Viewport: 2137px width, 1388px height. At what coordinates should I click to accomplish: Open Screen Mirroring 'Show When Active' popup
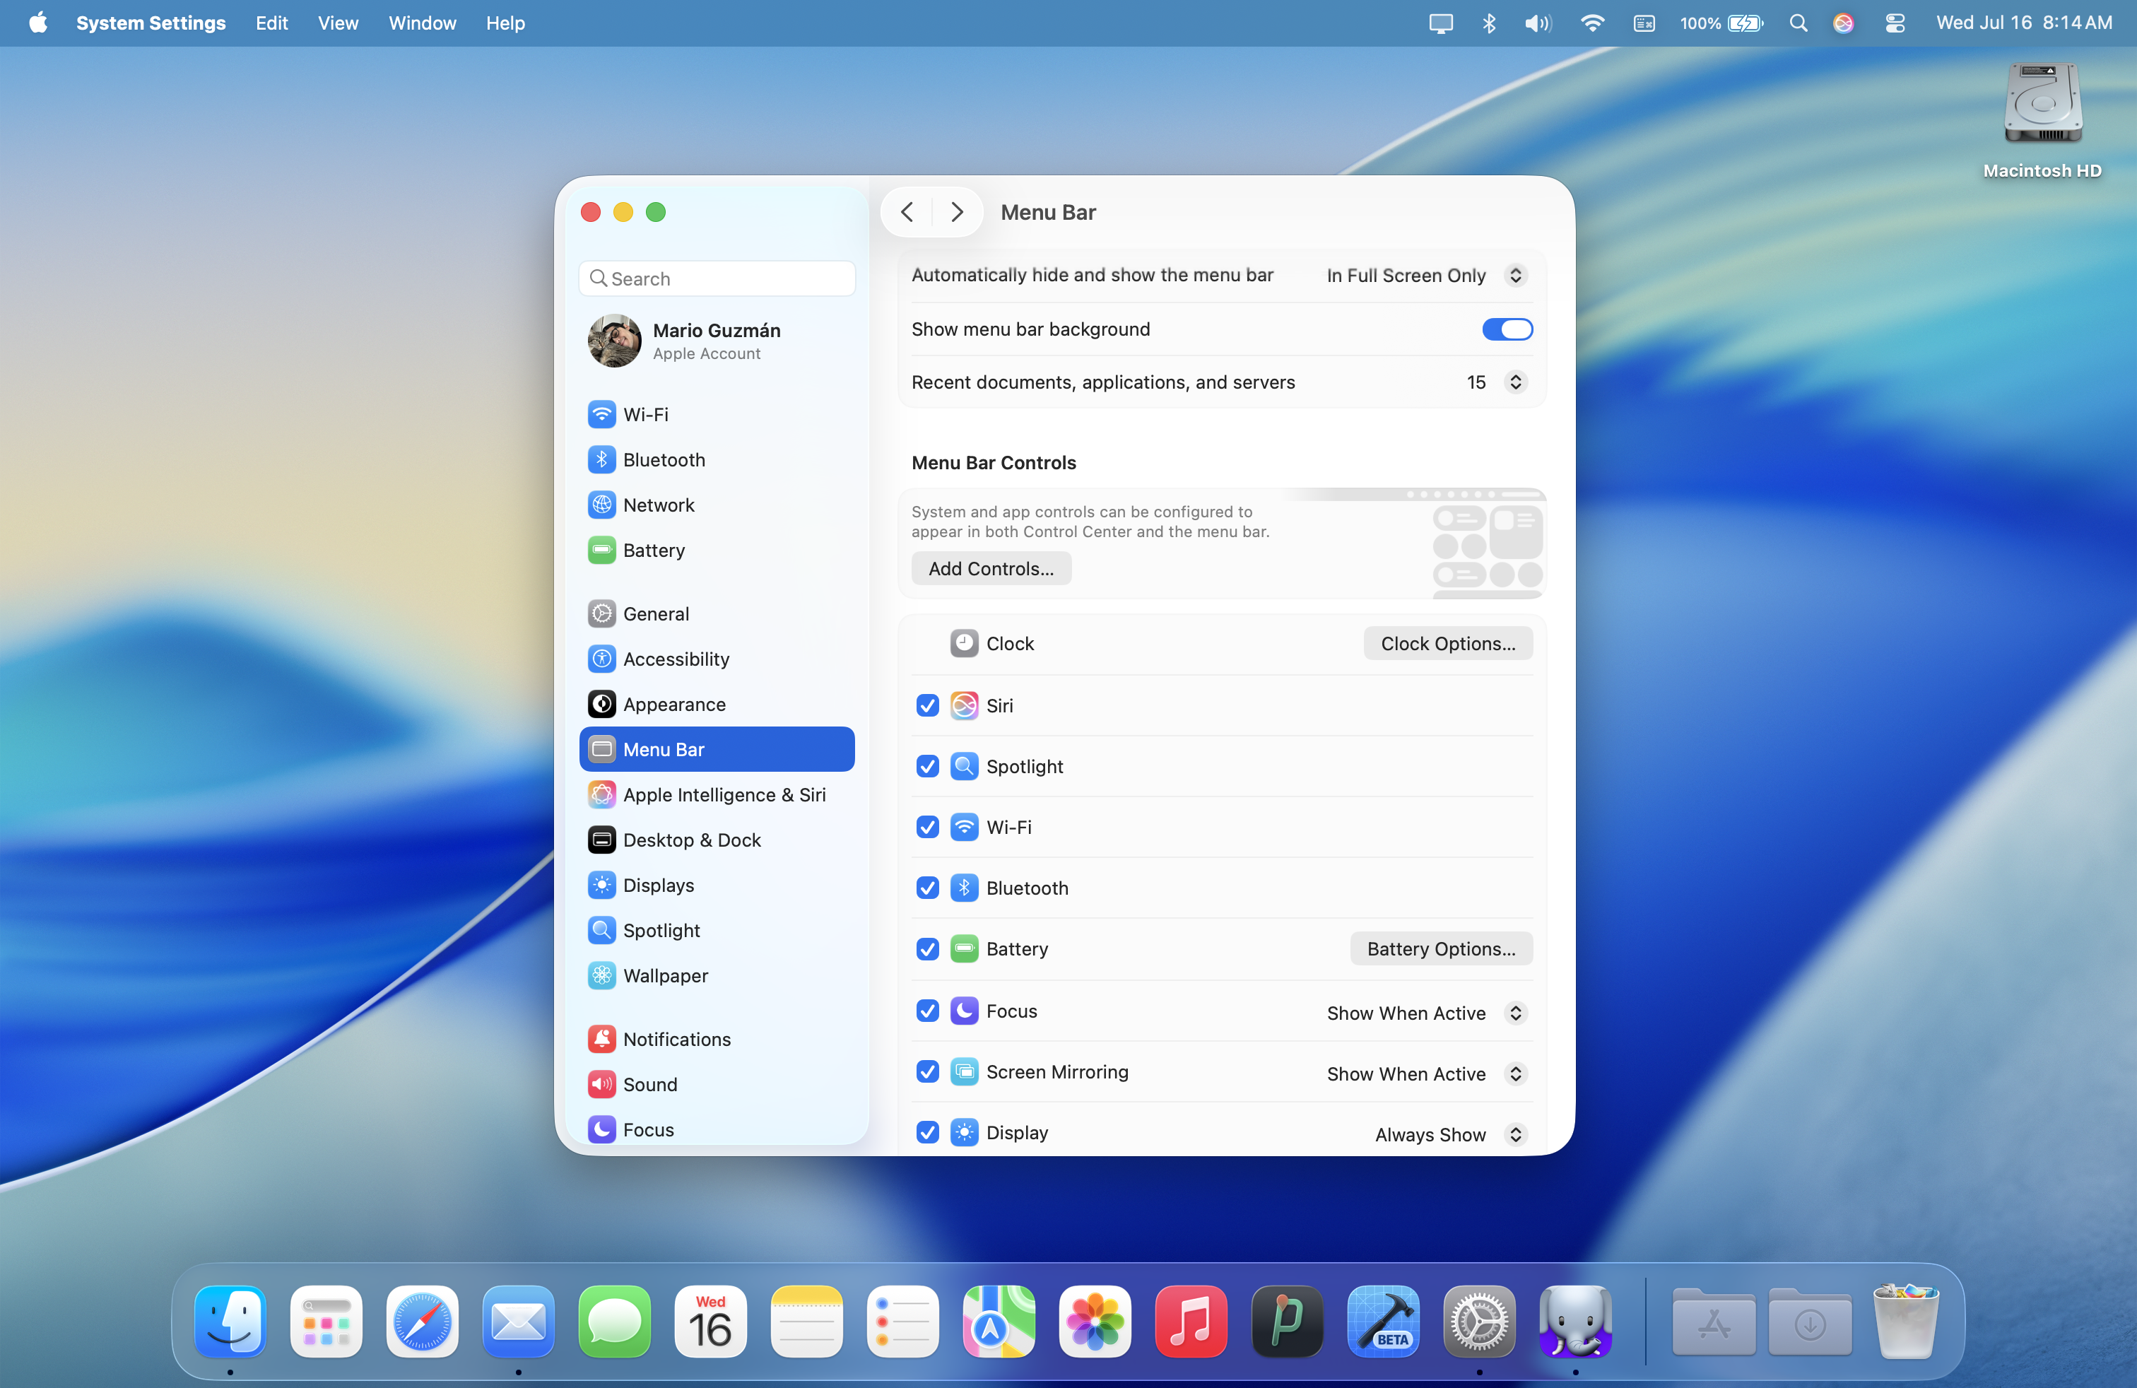tap(1427, 1074)
